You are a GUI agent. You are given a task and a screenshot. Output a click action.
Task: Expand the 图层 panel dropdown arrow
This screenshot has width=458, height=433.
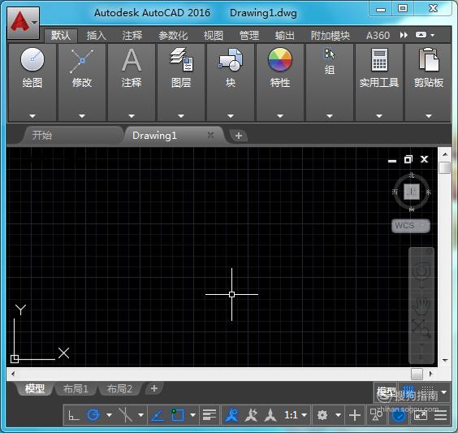coord(181,116)
